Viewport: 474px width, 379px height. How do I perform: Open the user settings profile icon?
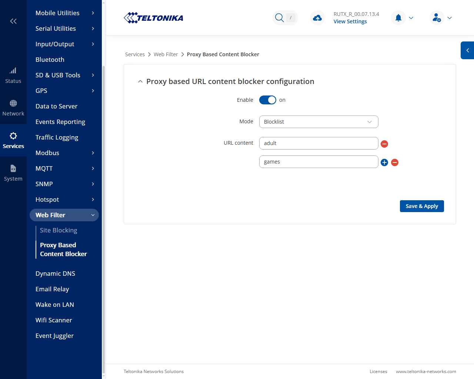[x=437, y=18]
